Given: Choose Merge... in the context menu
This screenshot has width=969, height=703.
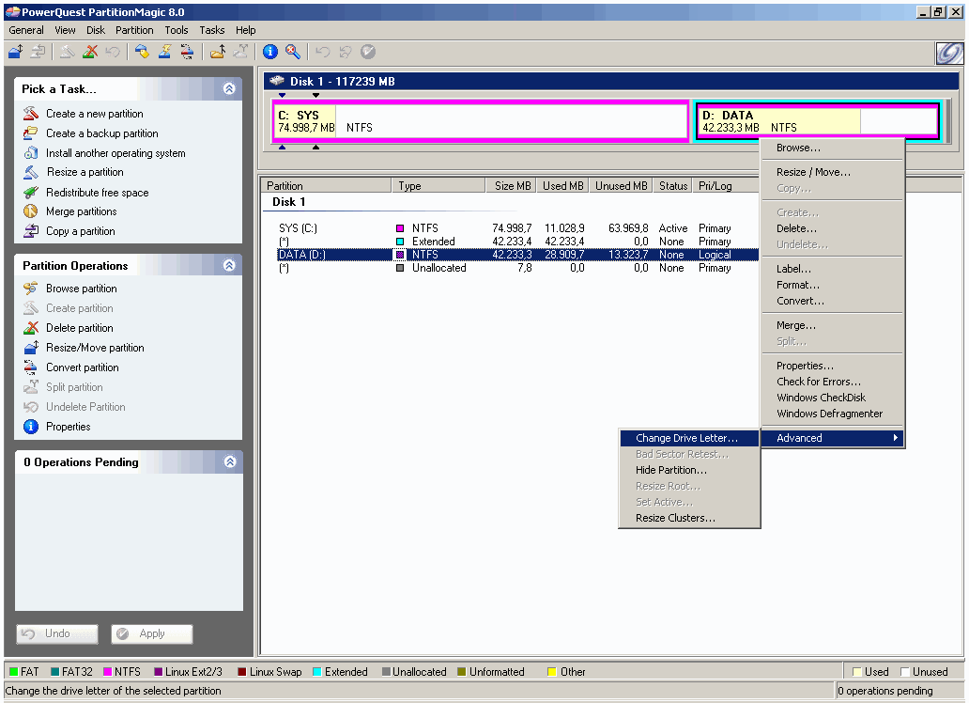Looking at the screenshot, I should [833, 325].
